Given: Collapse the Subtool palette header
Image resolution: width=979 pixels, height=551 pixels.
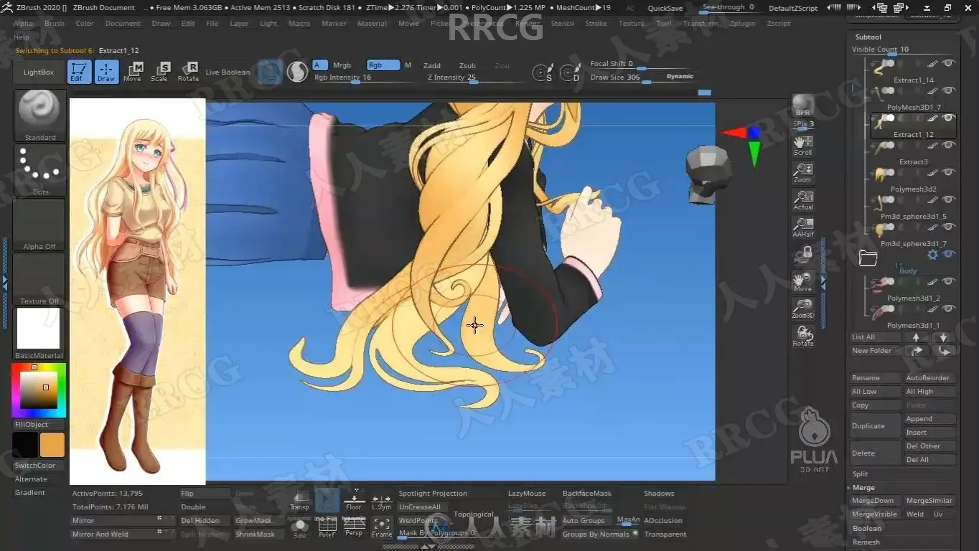Looking at the screenshot, I should pos(868,37).
